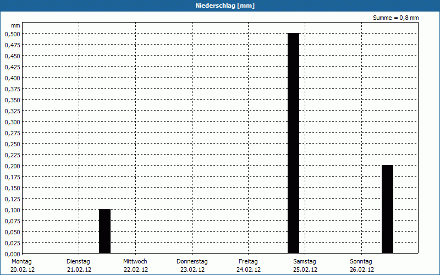Select the date 25.02.12
This screenshot has height=275, width=440.
[305, 269]
